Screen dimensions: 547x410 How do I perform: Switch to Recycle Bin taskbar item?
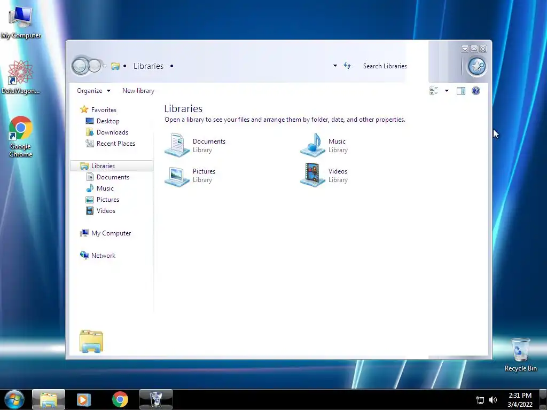(156, 399)
